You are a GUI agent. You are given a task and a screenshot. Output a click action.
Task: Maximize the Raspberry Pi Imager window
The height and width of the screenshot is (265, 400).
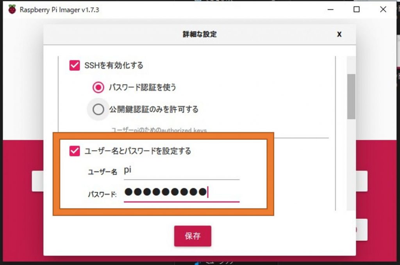[x=357, y=9]
